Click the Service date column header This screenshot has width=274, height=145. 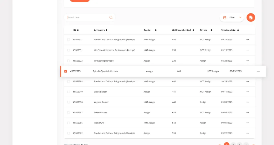228,30
